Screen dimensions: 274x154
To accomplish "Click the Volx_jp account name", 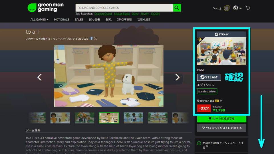I will tap(217, 8).
